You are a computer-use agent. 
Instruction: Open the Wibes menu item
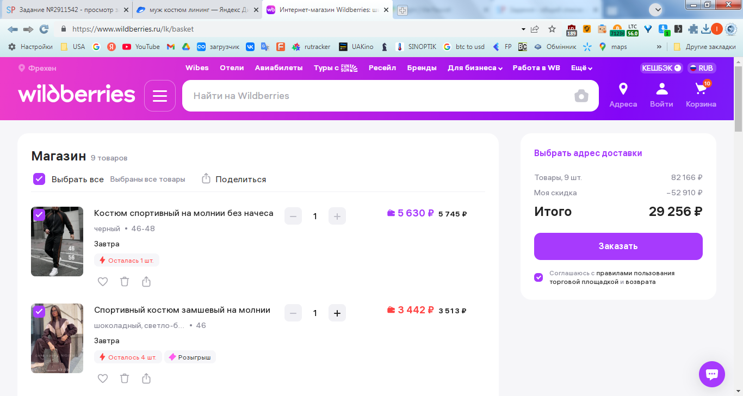pos(197,68)
